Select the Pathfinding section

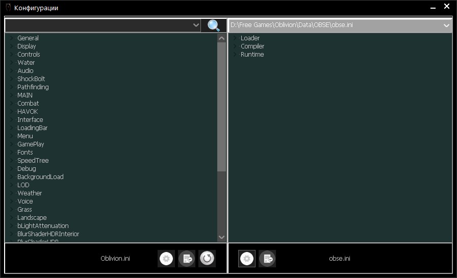pyautogui.click(x=33, y=87)
